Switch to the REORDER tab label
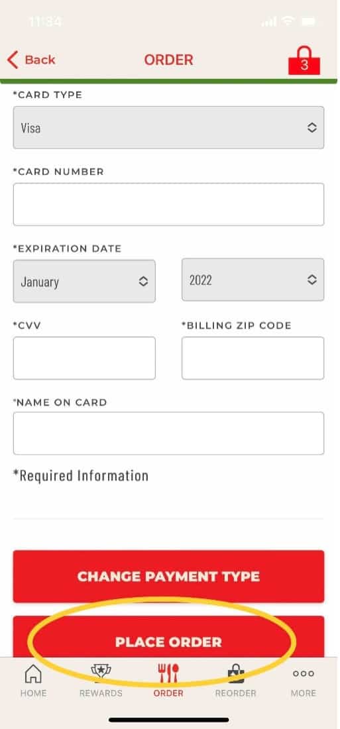The image size is (340, 729). tap(235, 693)
